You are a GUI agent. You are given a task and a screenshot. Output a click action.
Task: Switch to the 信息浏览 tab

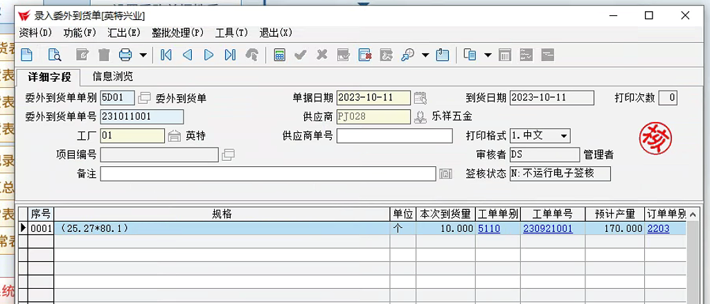(112, 76)
